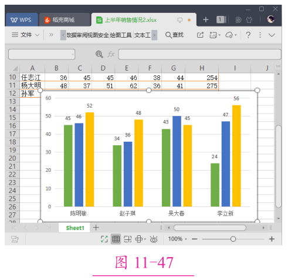Go to first sheet navigation arrow
The height and width of the screenshot is (280, 288).
[14, 228]
